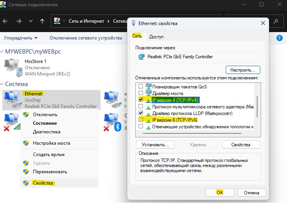Click the Свойства button in the dialog
The width and height of the screenshot is (287, 203).
pyautogui.click(x=241, y=145)
